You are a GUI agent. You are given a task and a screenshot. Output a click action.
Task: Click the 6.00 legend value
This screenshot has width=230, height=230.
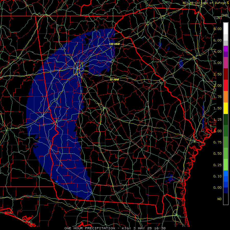click(x=217, y=40)
